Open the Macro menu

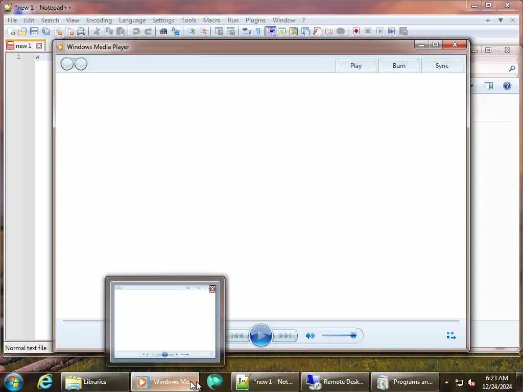click(212, 20)
